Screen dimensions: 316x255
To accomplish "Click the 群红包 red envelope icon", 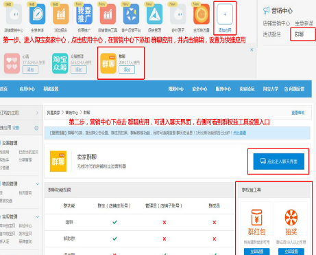I will coord(256,217).
